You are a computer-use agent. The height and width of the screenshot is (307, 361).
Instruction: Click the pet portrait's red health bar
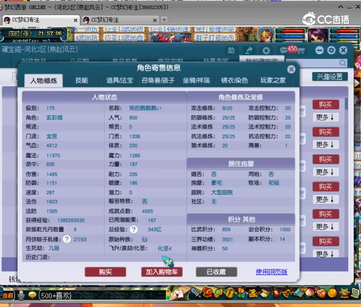[290, 31]
